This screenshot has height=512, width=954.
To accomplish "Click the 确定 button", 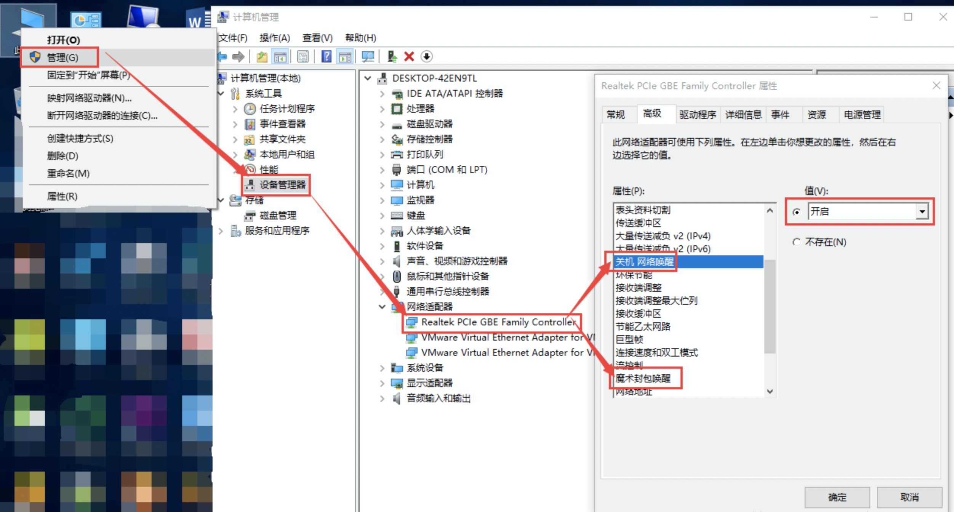I will tap(837, 497).
